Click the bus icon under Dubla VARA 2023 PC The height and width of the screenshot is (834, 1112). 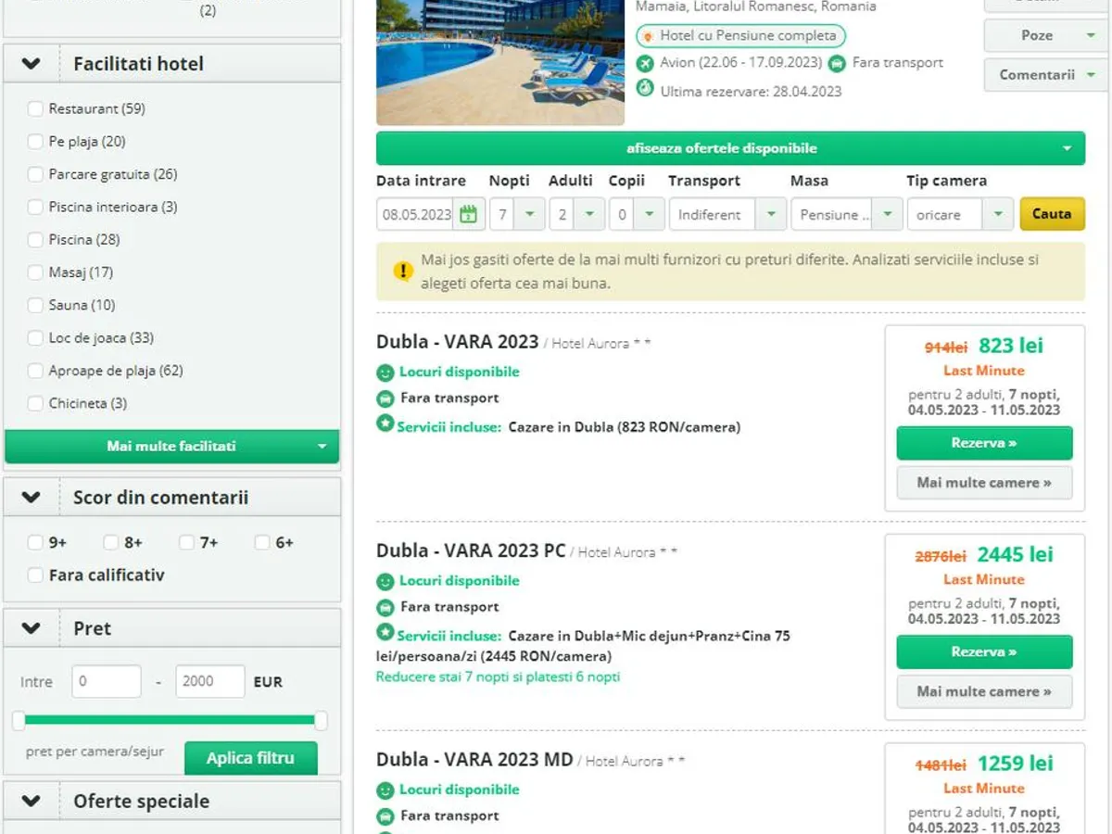coord(385,608)
